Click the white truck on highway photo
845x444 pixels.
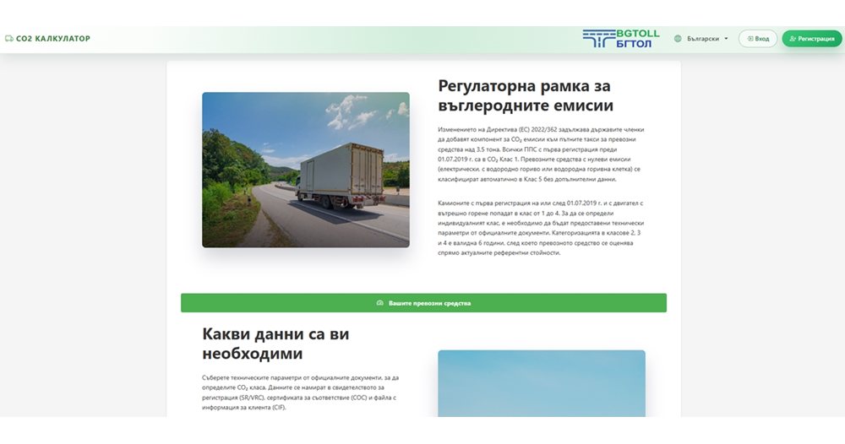305,170
